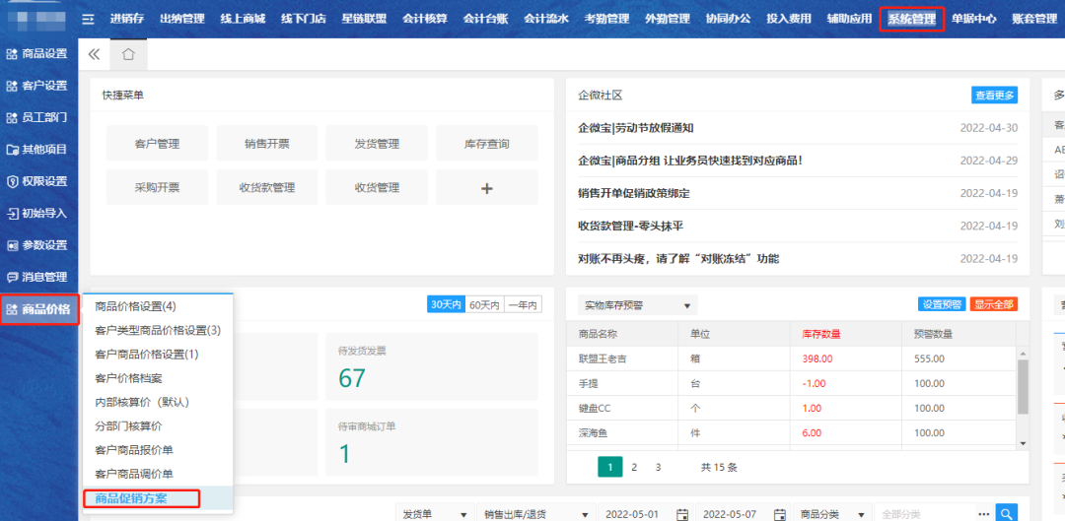Image resolution: width=1065 pixels, height=521 pixels.
Task: Click the 设置预警 button
Action: (941, 304)
